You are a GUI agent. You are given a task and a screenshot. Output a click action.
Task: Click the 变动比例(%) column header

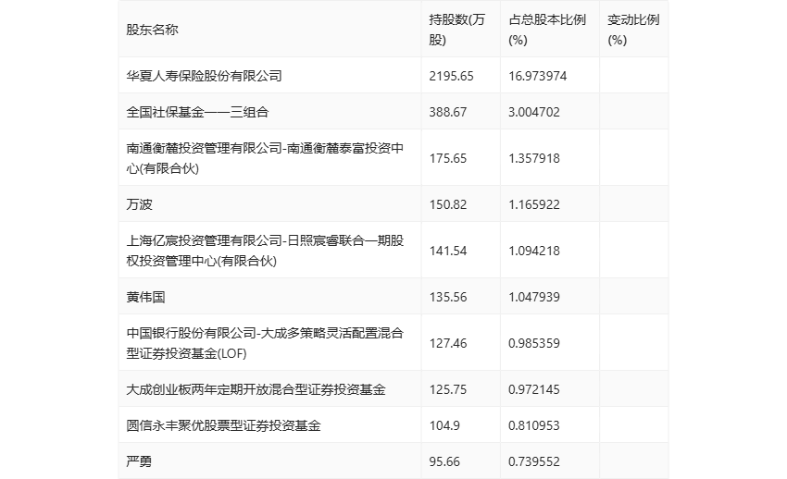(x=633, y=30)
